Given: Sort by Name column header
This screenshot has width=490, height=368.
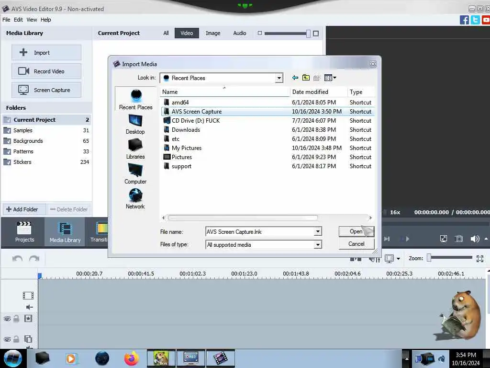Looking at the screenshot, I should pyautogui.click(x=225, y=92).
